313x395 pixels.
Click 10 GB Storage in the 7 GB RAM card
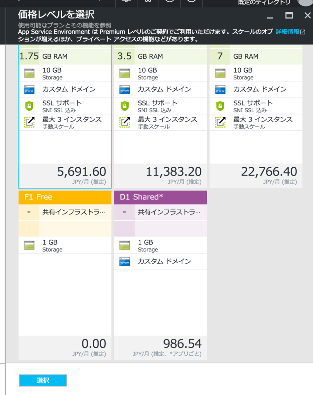(x=243, y=74)
